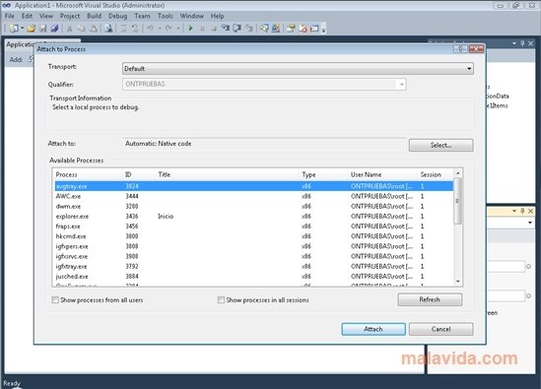Open the Edit menu
This screenshot has width=541, height=389.
pyautogui.click(x=27, y=16)
